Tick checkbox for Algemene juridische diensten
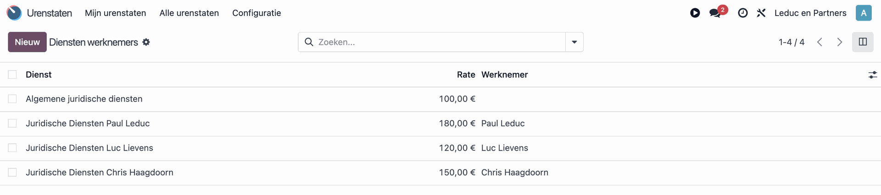881x195 pixels. 12,99
